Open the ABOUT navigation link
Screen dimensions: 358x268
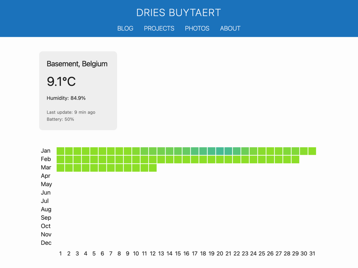pos(230,28)
